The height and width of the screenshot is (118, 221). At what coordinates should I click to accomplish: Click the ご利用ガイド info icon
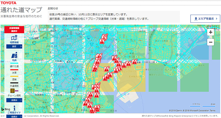[14, 108]
